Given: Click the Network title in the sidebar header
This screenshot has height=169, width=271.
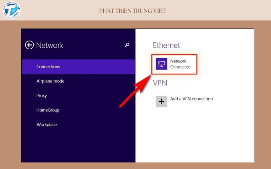Looking at the screenshot, I should [50, 45].
